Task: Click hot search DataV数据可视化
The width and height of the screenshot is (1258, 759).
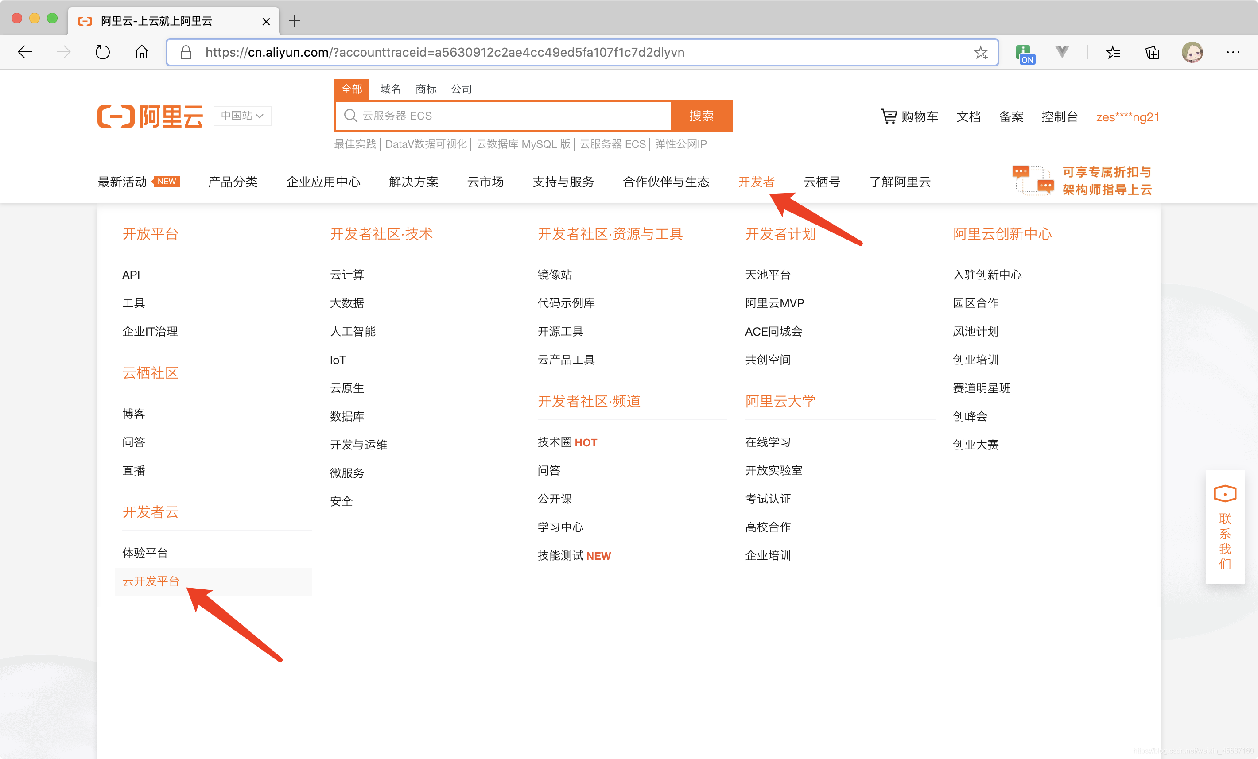Action: [x=426, y=144]
